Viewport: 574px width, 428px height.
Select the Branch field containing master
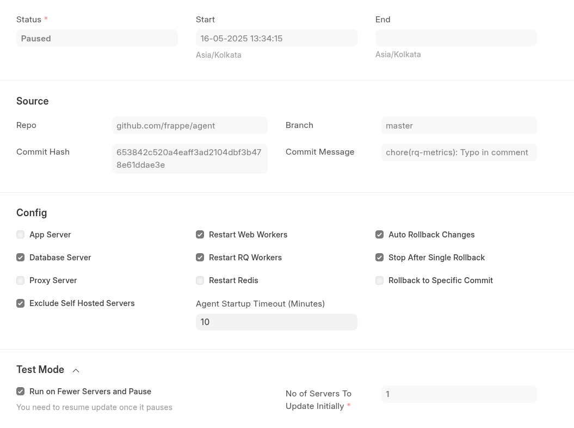click(459, 125)
